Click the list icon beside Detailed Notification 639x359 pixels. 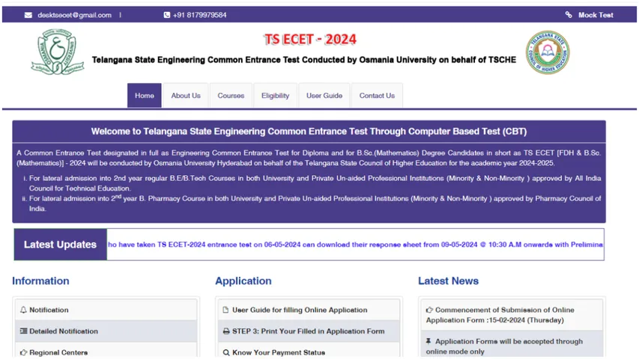point(24,331)
